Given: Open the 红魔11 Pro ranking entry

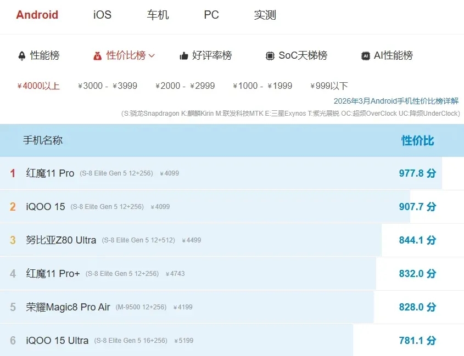Looking at the screenshot, I should (x=50, y=173).
